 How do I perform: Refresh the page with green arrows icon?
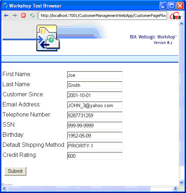[x=32, y=16]
